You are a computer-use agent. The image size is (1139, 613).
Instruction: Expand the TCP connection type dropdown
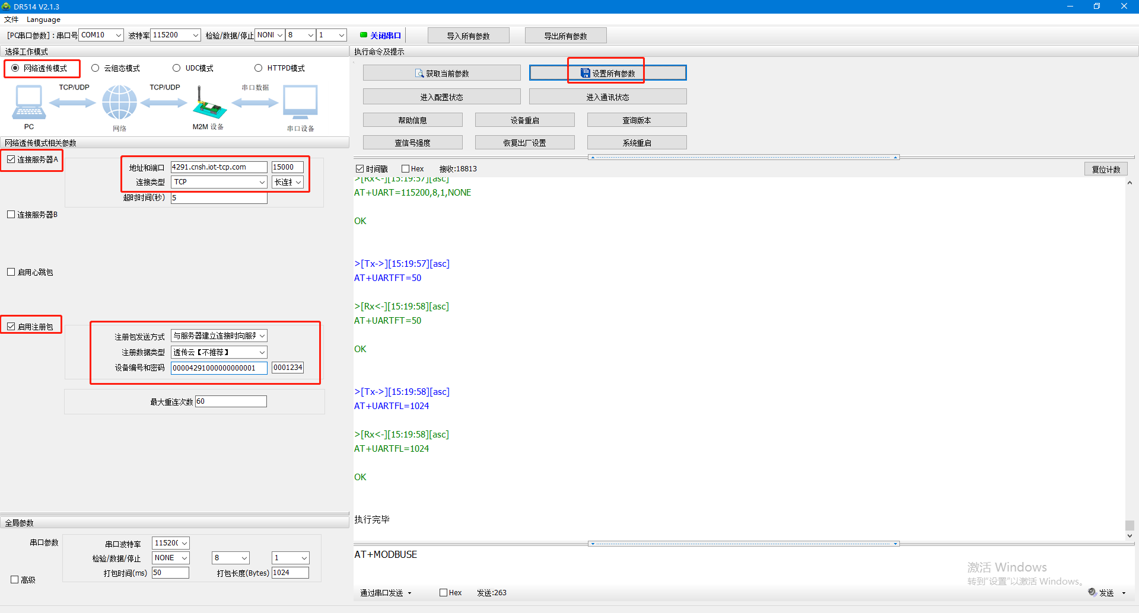tap(262, 183)
